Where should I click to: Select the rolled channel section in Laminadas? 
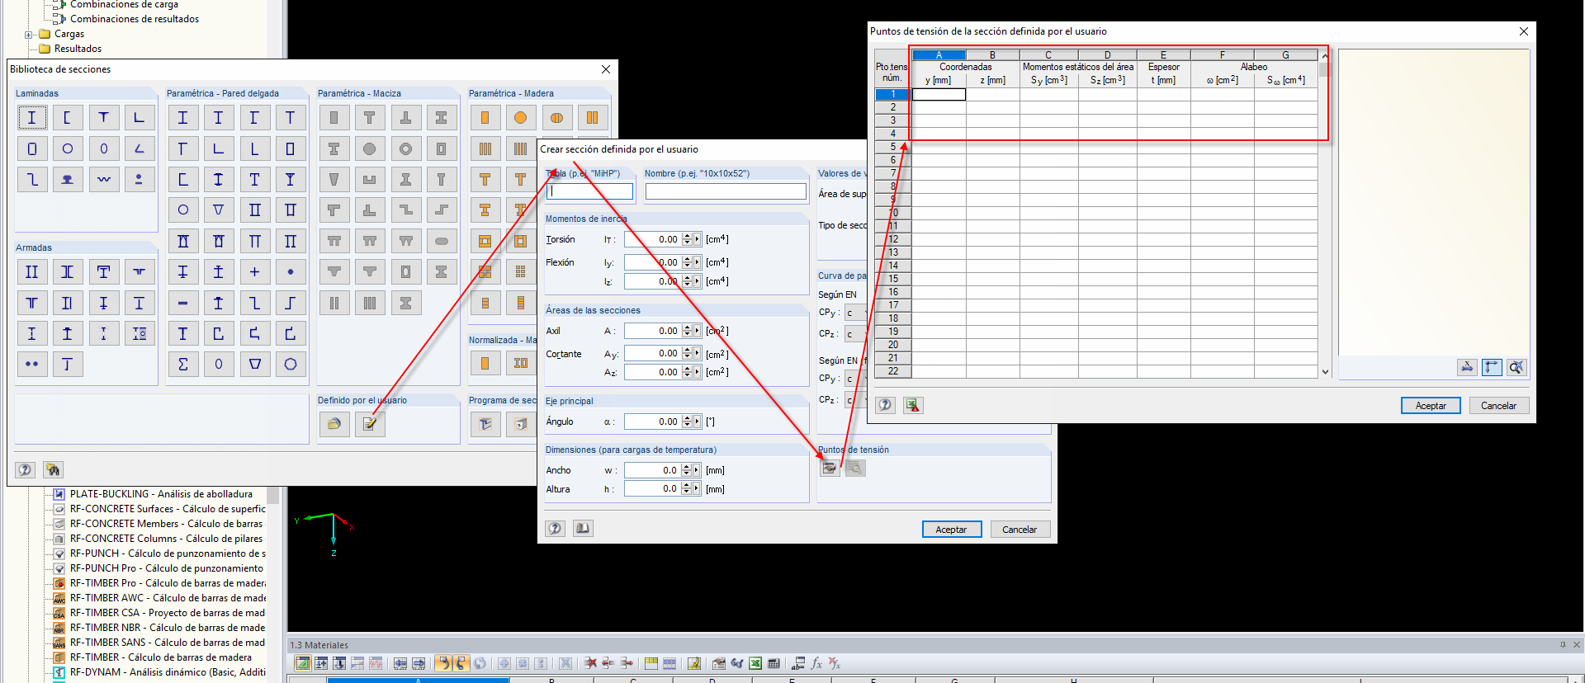[x=68, y=118]
